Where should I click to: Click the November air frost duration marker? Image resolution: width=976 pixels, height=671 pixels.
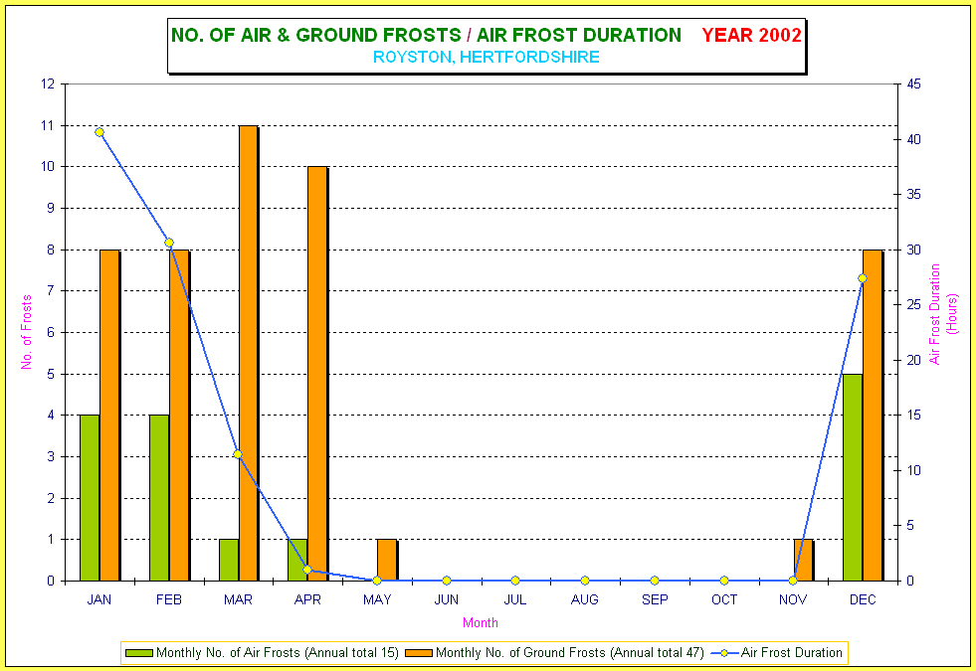793,581
